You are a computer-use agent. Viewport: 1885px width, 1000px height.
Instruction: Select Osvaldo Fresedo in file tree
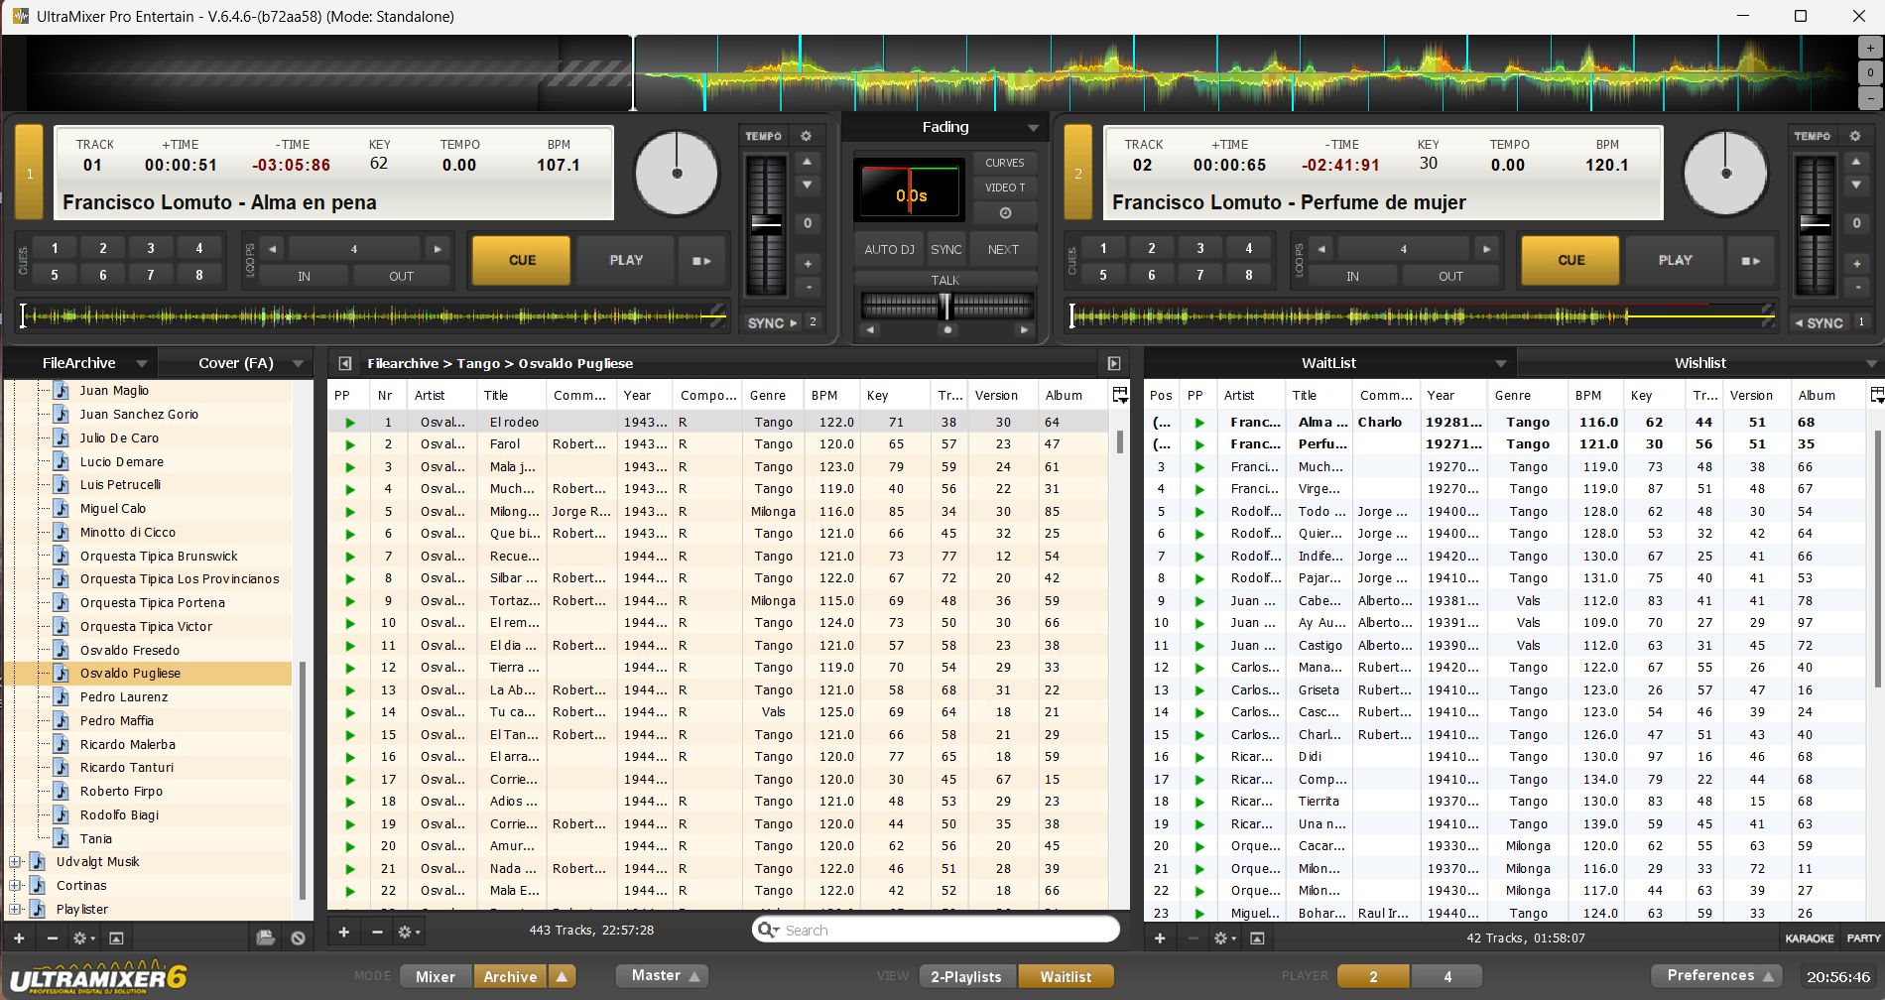pyautogui.click(x=130, y=651)
